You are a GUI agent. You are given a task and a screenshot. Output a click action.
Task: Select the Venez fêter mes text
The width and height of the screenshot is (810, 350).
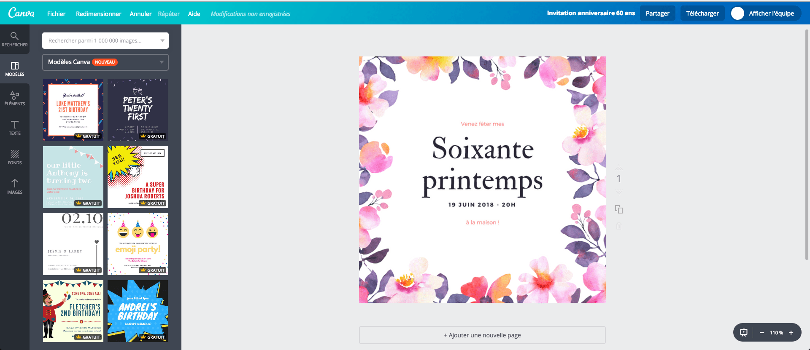[482, 124]
